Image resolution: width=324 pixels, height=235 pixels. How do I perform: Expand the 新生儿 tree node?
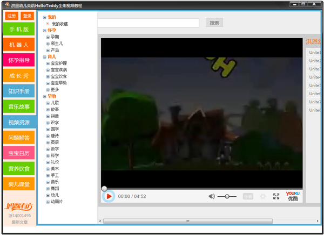pyautogui.click(x=48, y=44)
